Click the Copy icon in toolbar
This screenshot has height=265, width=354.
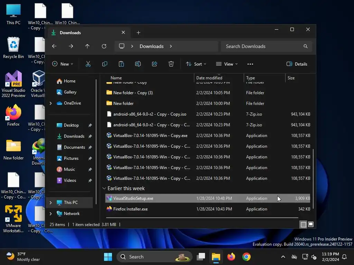click(x=104, y=64)
